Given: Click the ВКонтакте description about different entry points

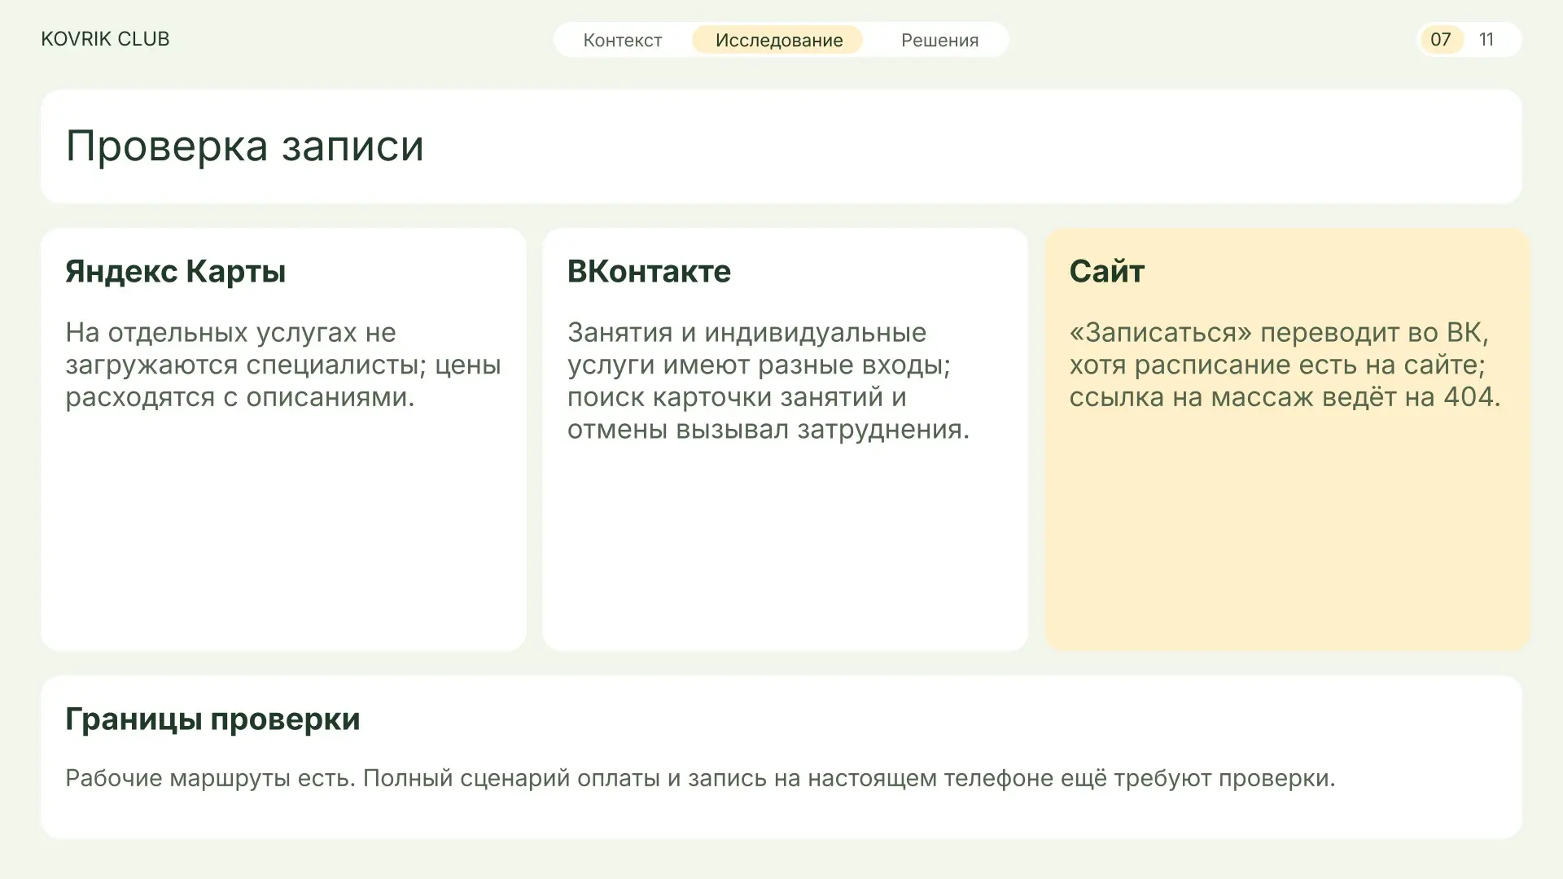Looking at the screenshot, I should click(768, 381).
